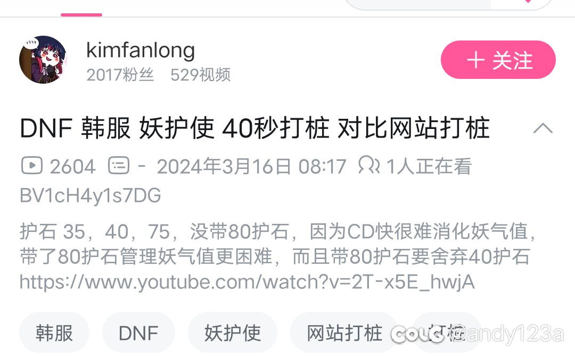Tap the rounded input box at the top
Viewport: 575px width, 356px height.
(448, 4)
